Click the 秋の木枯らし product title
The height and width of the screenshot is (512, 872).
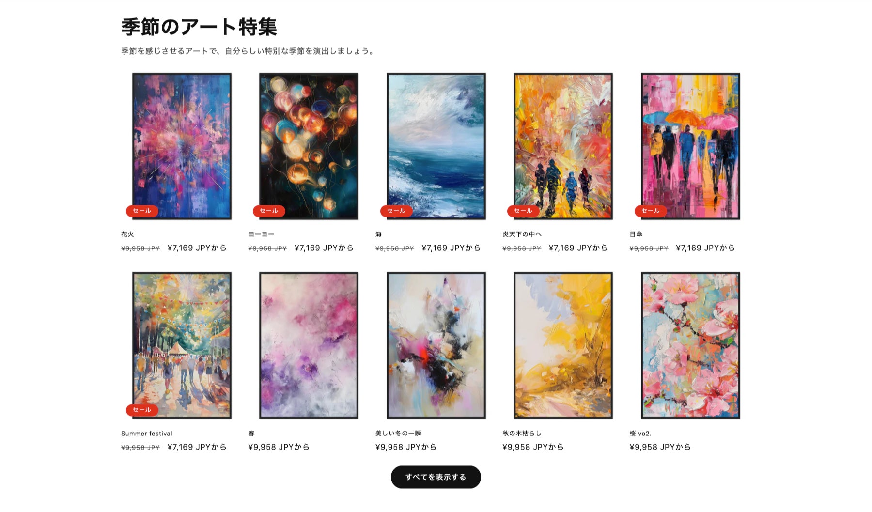(522, 434)
